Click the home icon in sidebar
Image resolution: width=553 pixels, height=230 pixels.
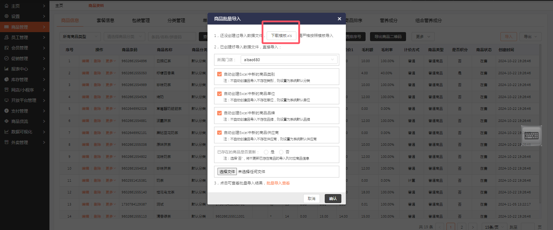[7, 6]
